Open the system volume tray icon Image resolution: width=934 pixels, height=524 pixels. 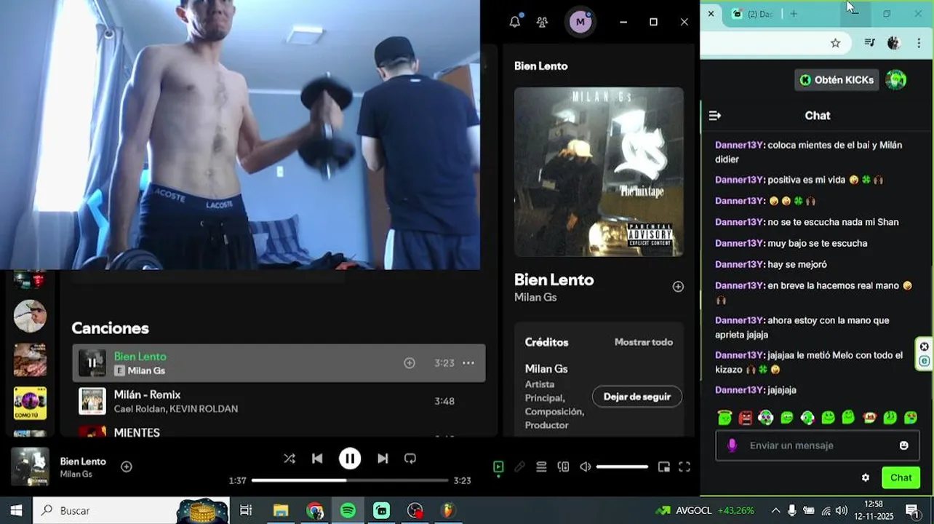pos(841,510)
